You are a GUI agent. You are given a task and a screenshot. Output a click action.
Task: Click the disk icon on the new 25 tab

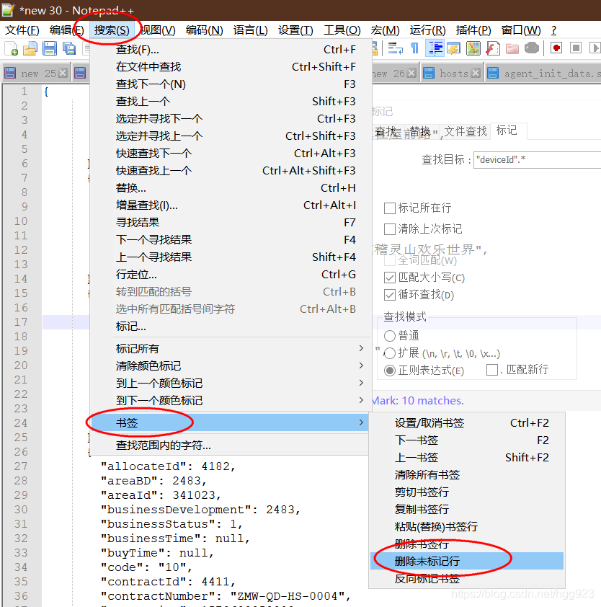[10, 73]
